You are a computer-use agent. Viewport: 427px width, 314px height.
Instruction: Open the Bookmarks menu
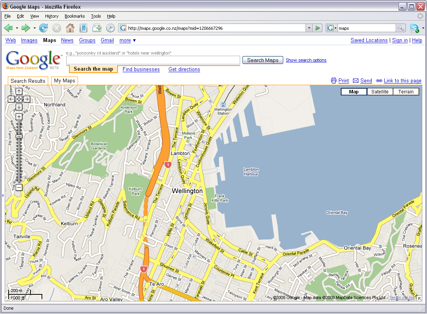pyautogui.click(x=74, y=16)
